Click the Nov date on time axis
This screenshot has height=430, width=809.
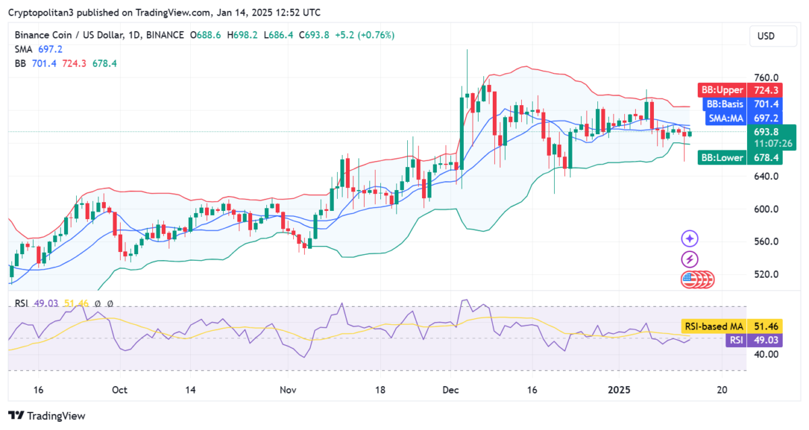288,390
